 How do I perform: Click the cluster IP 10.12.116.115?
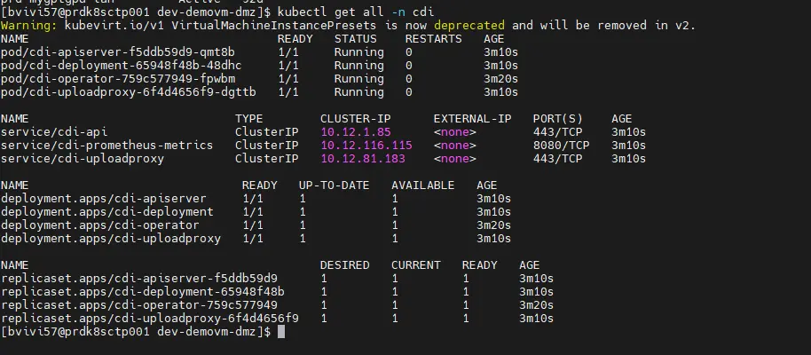point(366,146)
